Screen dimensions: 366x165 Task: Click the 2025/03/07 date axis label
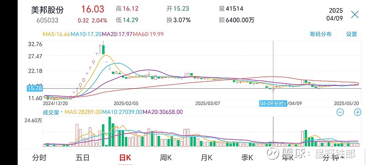click(x=208, y=103)
